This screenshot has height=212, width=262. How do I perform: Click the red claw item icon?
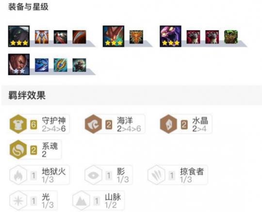point(79,37)
